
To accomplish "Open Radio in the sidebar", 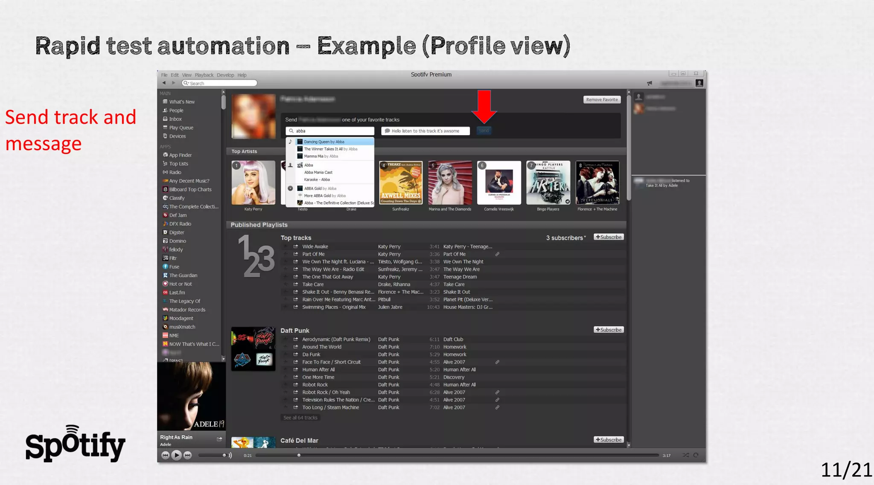I will pyautogui.click(x=175, y=172).
